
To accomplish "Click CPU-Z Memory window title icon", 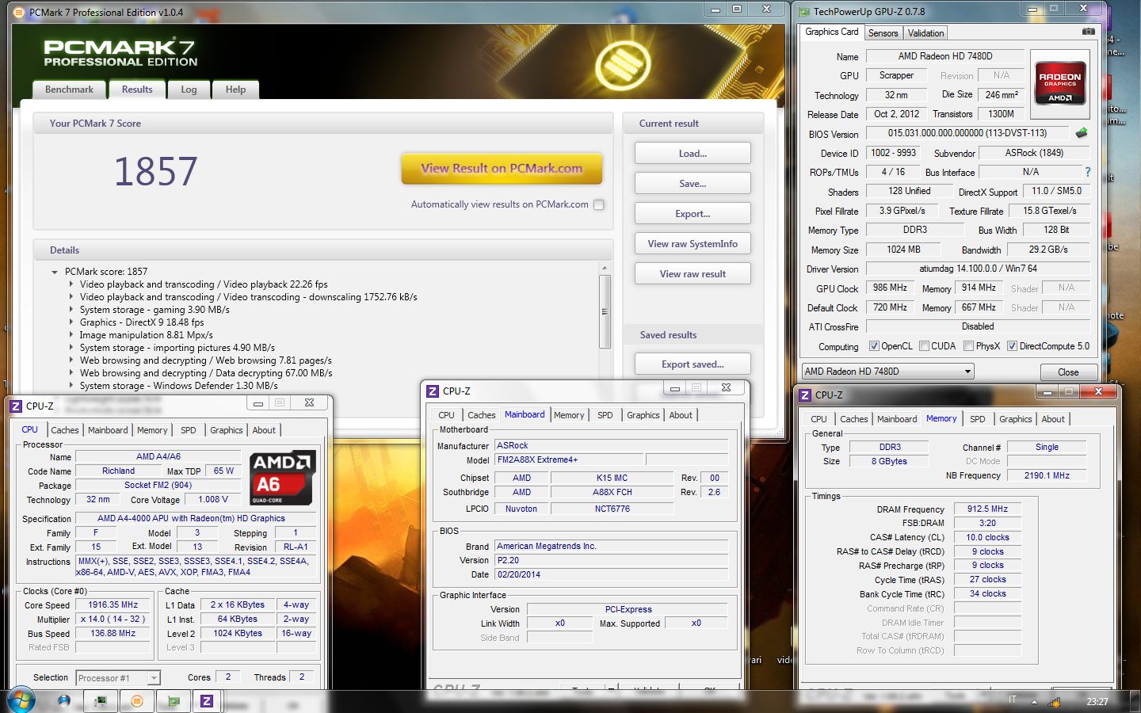I will [806, 395].
